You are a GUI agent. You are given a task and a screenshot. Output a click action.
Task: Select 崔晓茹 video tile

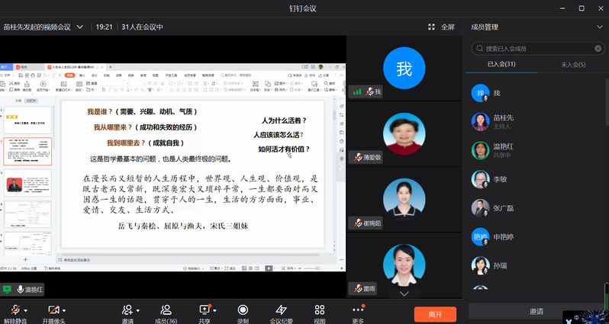tap(404, 200)
